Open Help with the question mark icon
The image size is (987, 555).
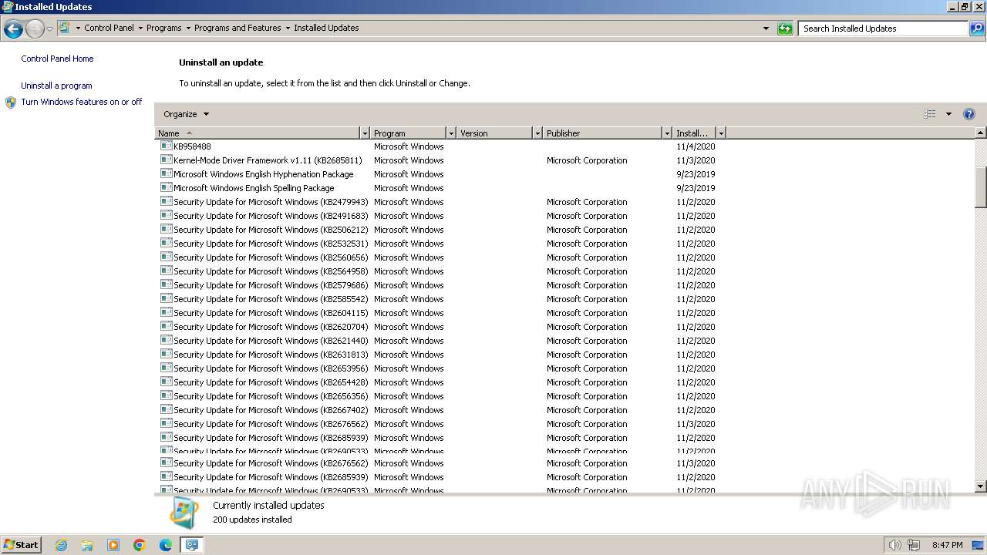[x=969, y=114]
